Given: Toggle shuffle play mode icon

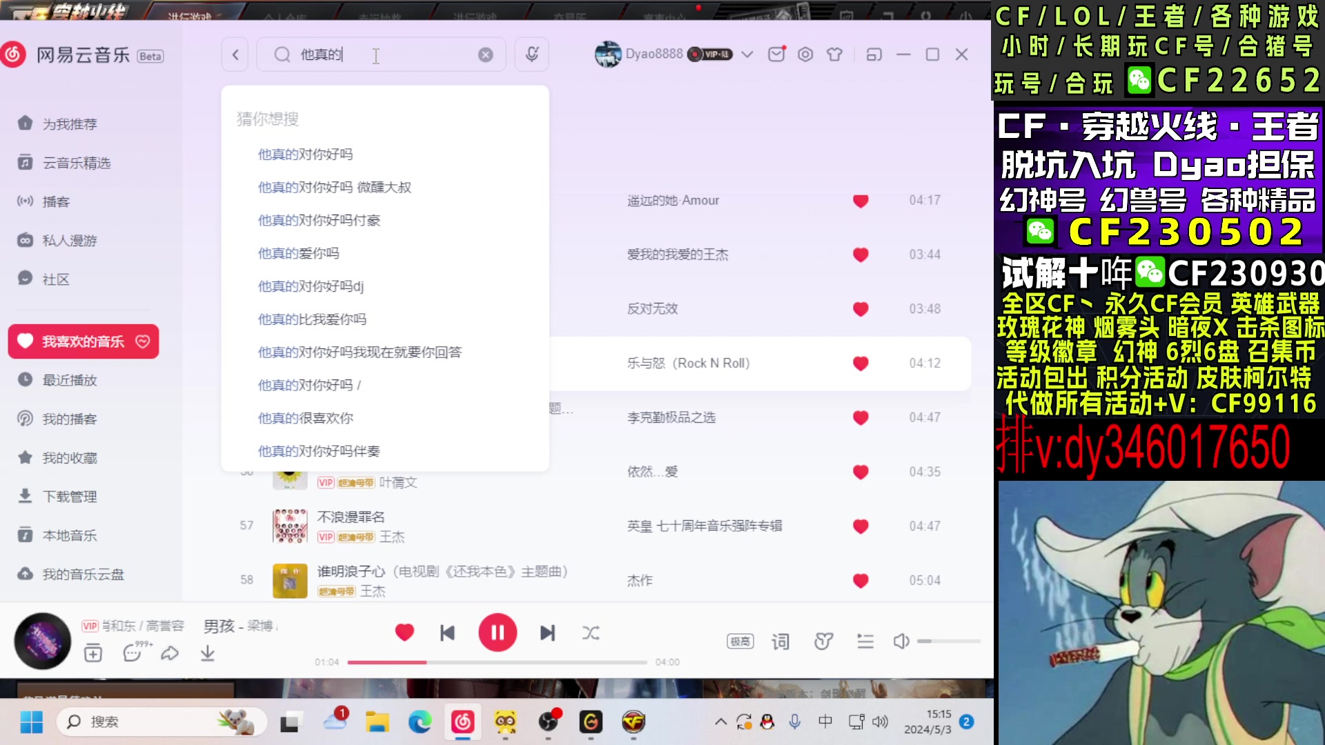Looking at the screenshot, I should point(591,633).
